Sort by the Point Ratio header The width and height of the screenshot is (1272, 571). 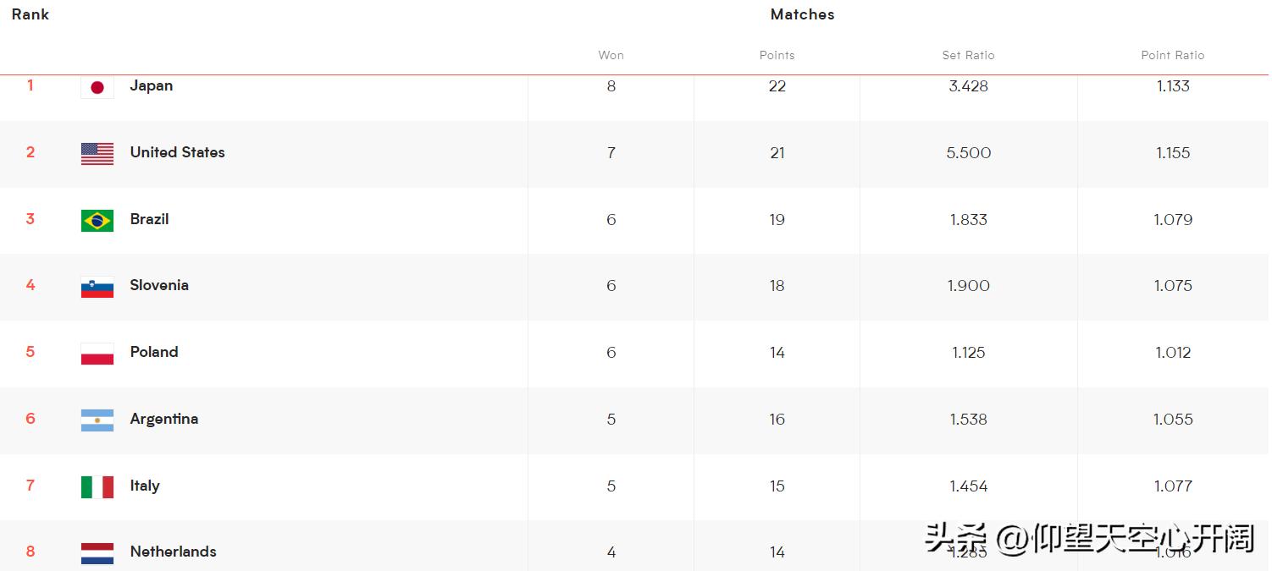tap(1173, 55)
